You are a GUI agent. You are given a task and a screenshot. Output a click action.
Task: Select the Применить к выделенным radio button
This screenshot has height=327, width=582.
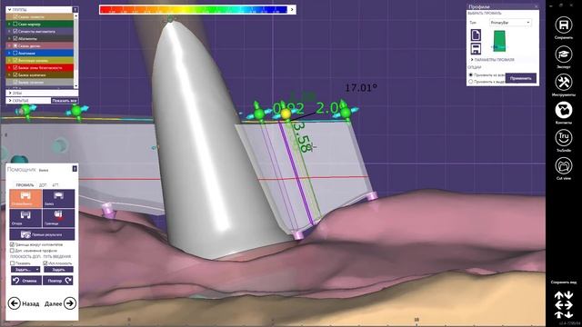[x=471, y=81]
